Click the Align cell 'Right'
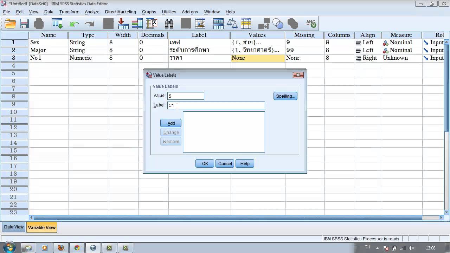 tap(368, 58)
